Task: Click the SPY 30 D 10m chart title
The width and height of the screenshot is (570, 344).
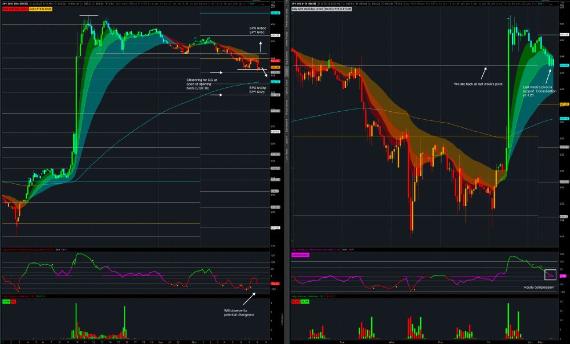Action: pyautogui.click(x=15, y=3)
